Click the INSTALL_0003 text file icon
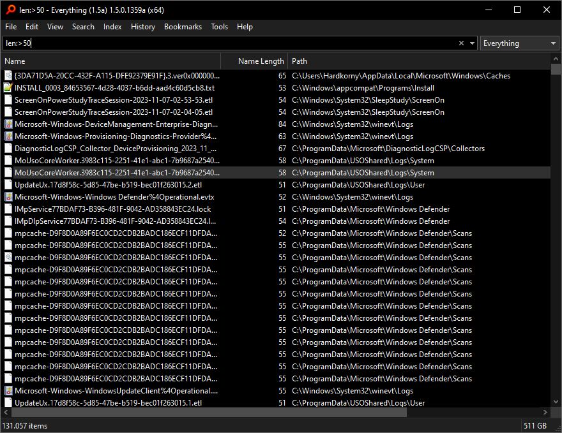This screenshot has width=562, height=433. (x=8, y=87)
